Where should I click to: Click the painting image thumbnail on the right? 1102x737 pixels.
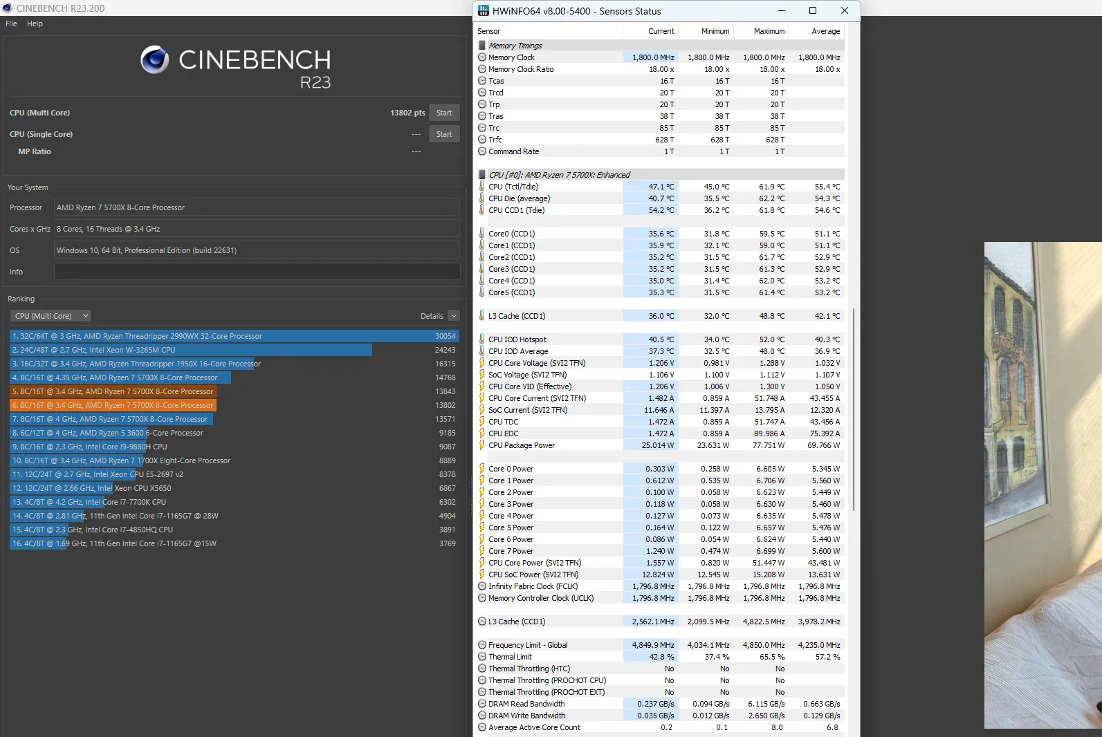coord(1043,485)
